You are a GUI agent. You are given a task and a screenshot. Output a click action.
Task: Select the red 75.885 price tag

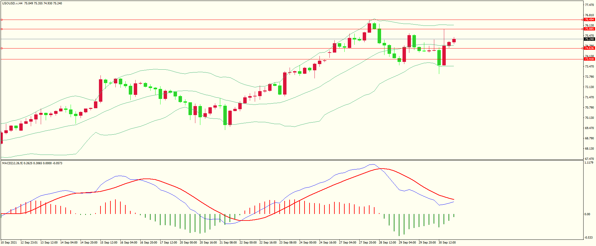589,29
